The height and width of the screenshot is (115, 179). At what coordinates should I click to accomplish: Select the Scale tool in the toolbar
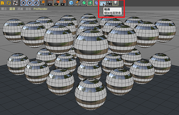(x=2, y=3)
